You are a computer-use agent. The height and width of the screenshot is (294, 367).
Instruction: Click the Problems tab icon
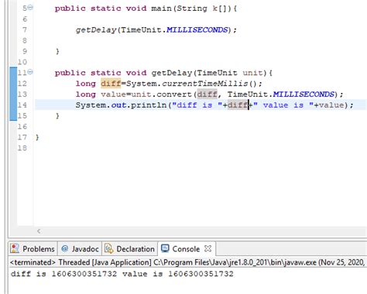[15, 248]
